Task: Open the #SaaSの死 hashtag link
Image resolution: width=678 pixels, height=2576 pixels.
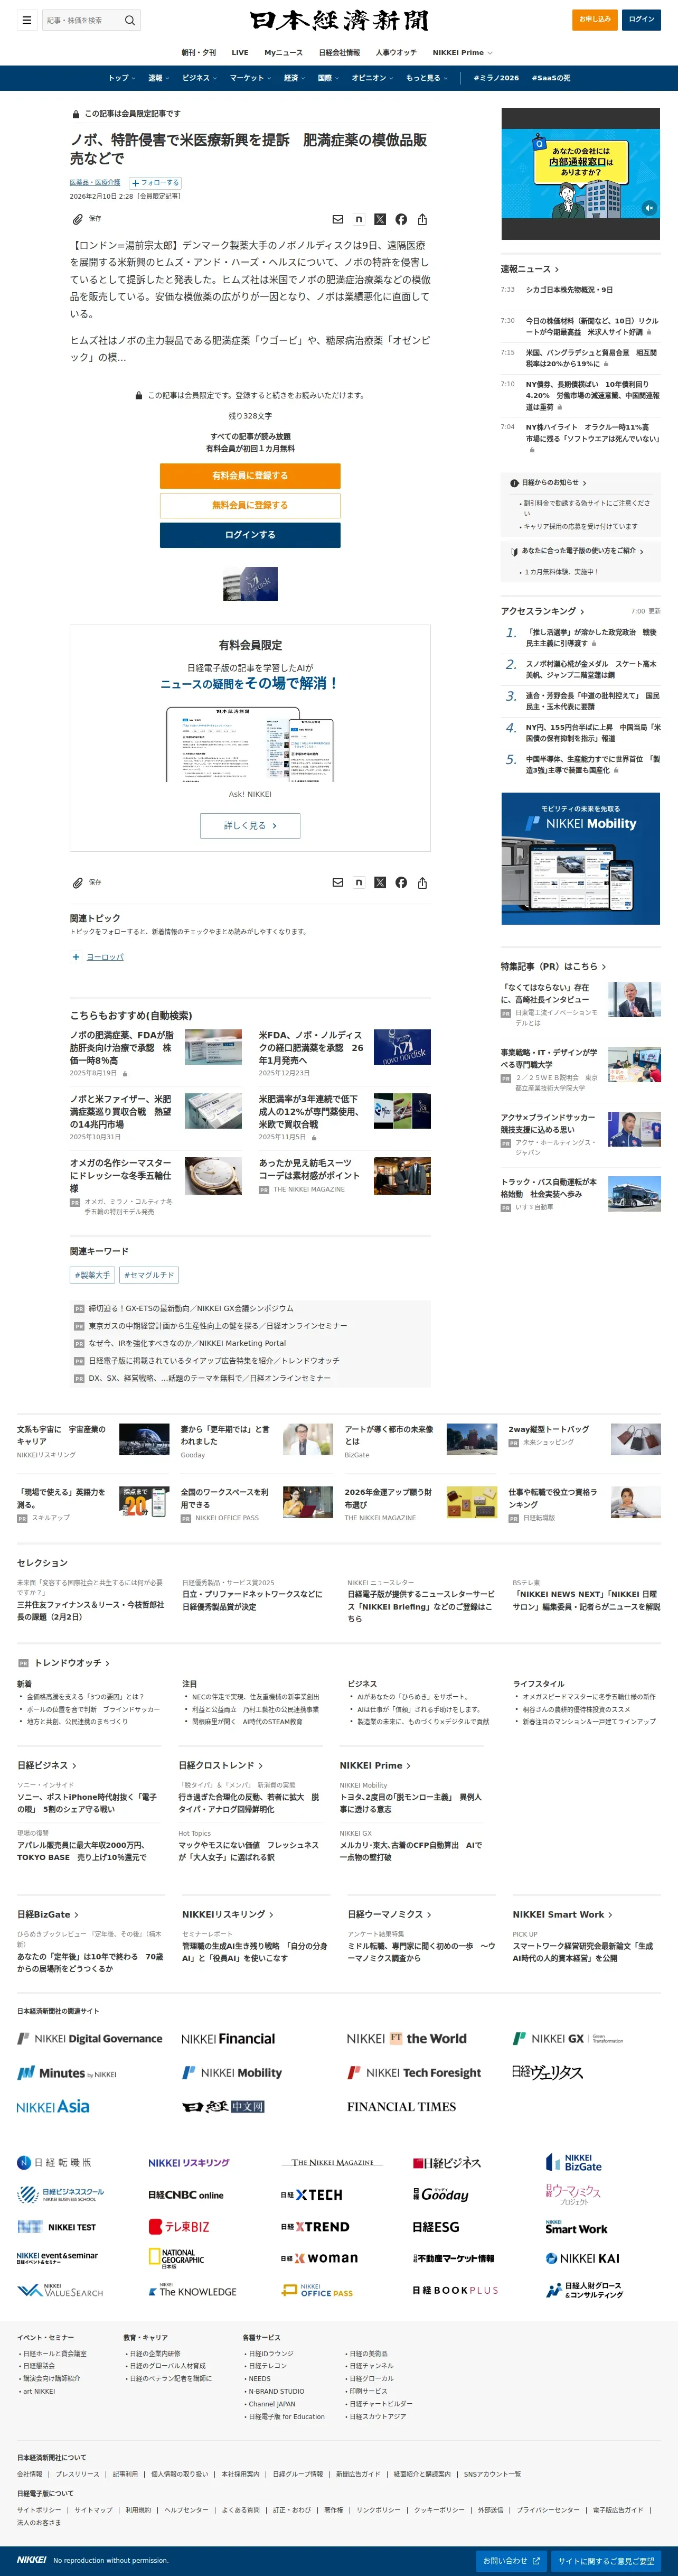Action: click(551, 78)
